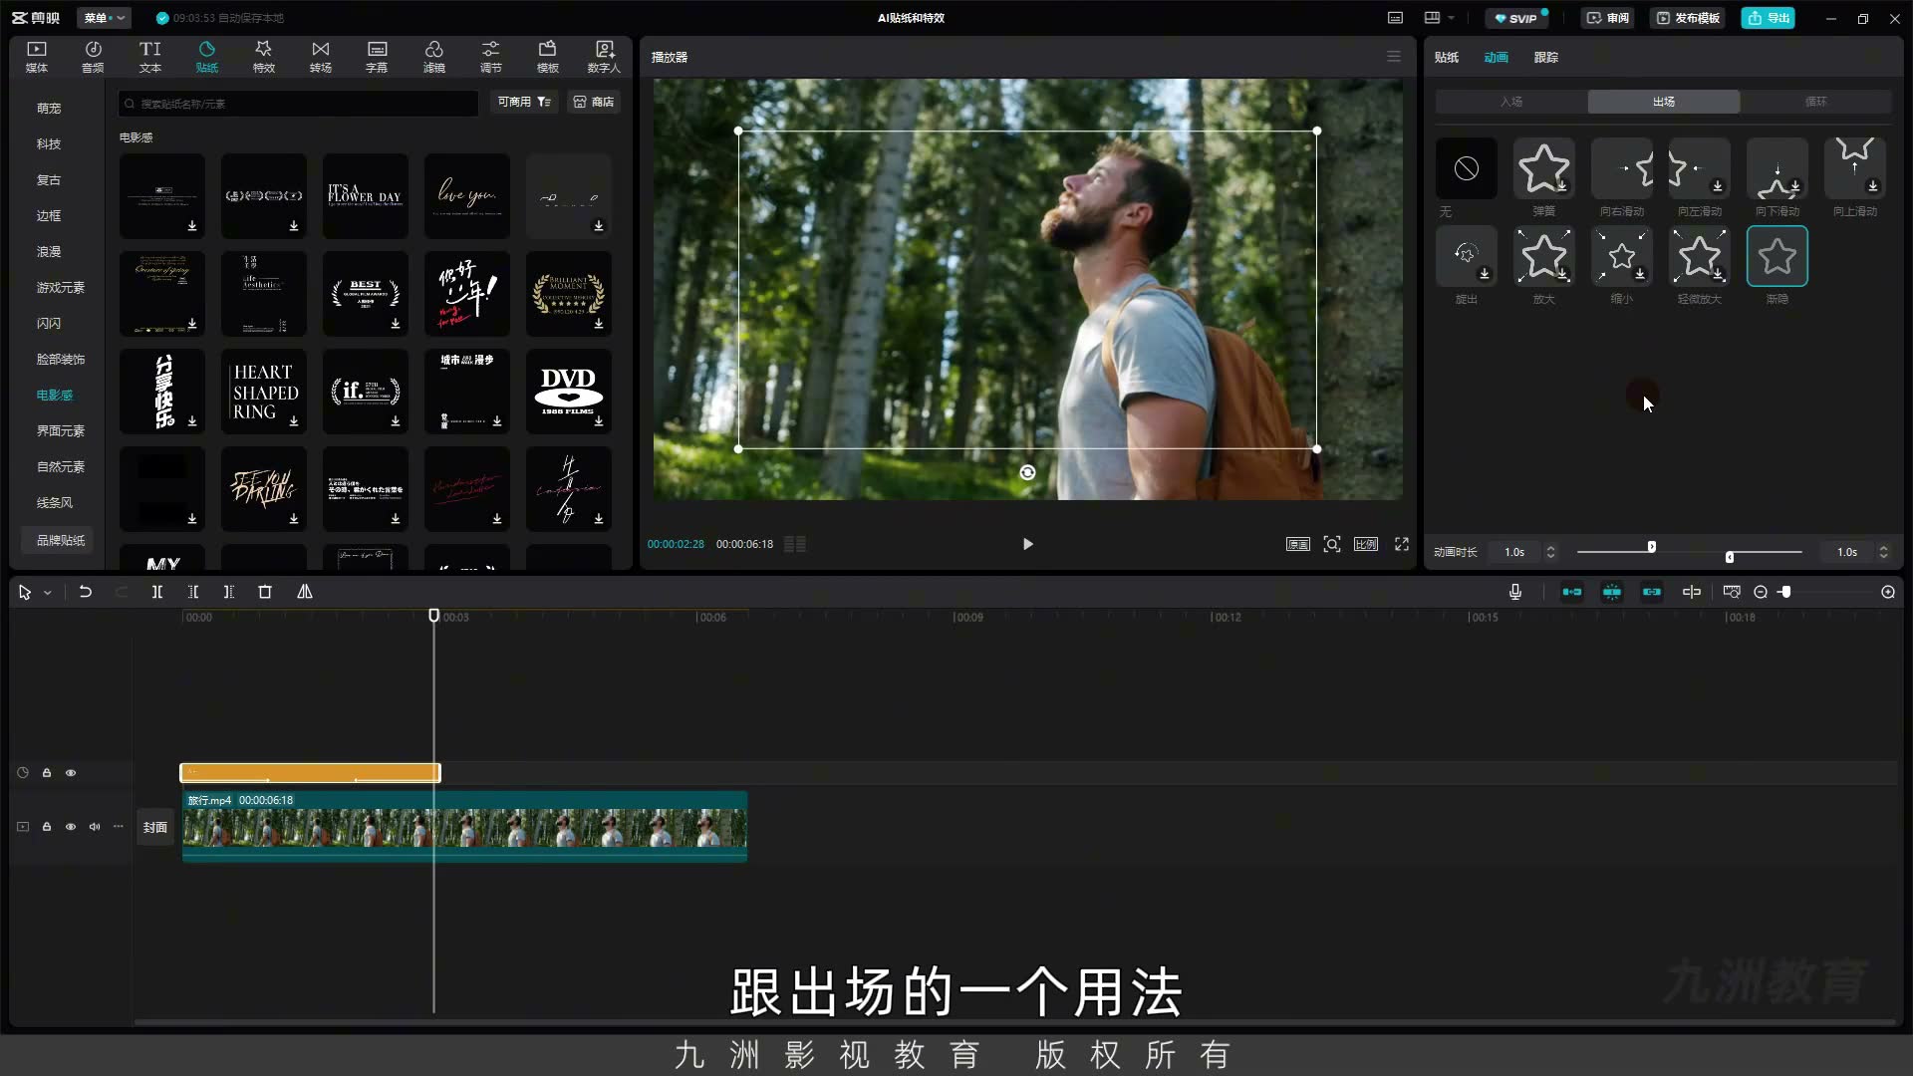Click the player hamburger menu icon
The image size is (1913, 1076).
click(x=1394, y=57)
